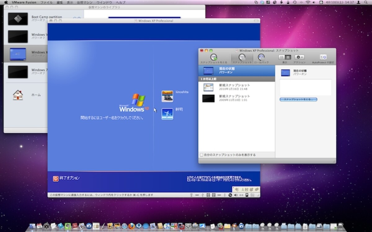Select the current state row 現在の状態

coord(237,71)
